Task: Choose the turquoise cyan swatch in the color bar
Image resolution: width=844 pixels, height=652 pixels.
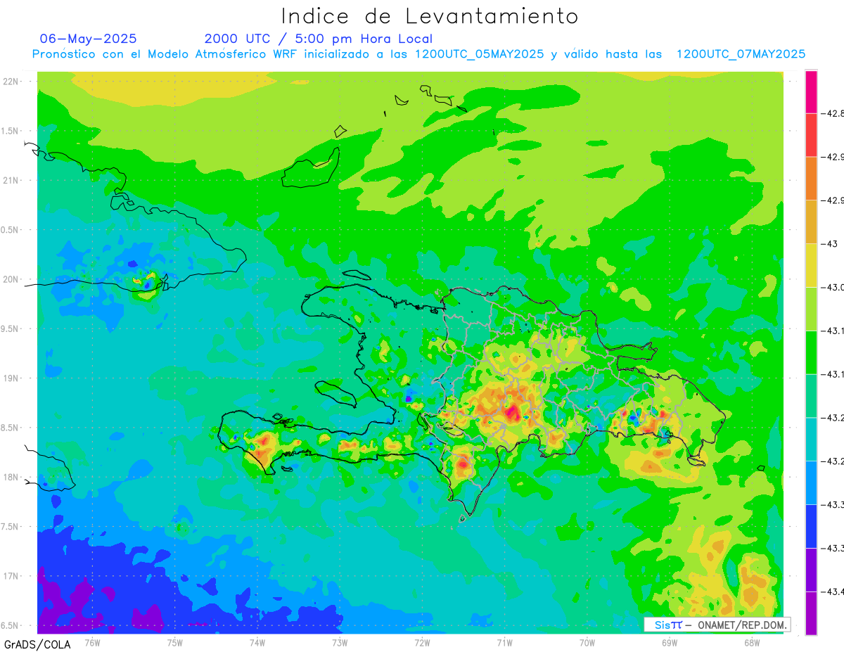Action: point(811,439)
